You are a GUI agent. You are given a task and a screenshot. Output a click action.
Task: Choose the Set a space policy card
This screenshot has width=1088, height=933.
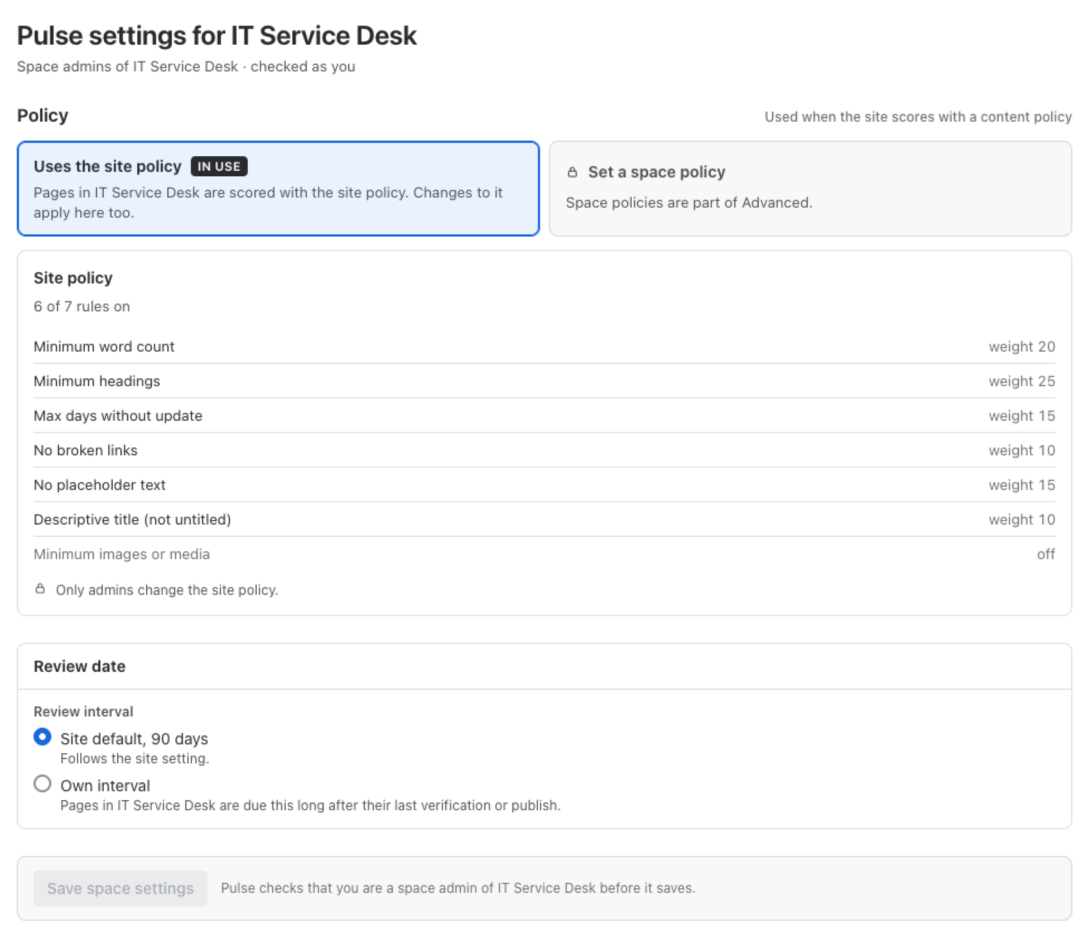coord(810,189)
